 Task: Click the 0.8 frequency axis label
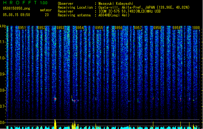click(3, 90)
